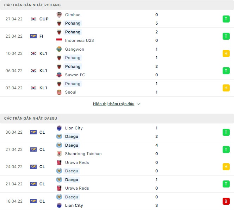
Task: Select the 'Các trận gần nhất: Pohang' header
Action: coord(32,5)
